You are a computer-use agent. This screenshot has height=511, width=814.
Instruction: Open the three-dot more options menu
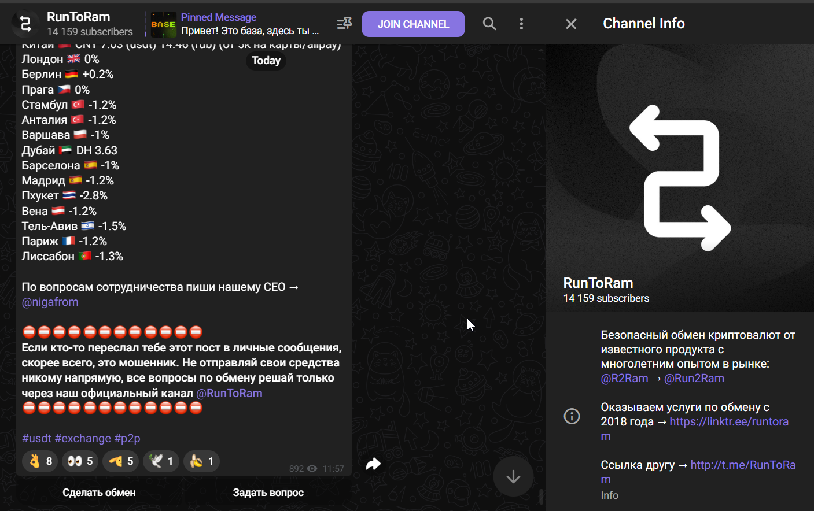click(521, 24)
